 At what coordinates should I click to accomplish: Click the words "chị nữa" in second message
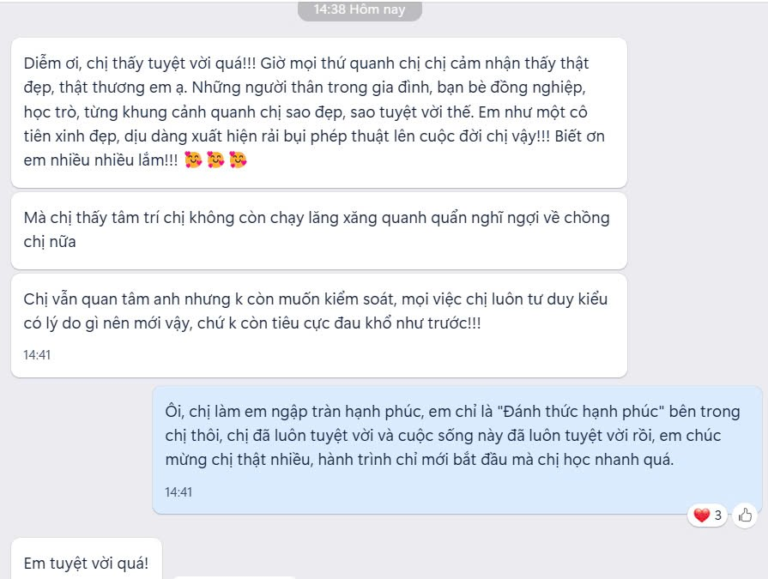pos(50,242)
